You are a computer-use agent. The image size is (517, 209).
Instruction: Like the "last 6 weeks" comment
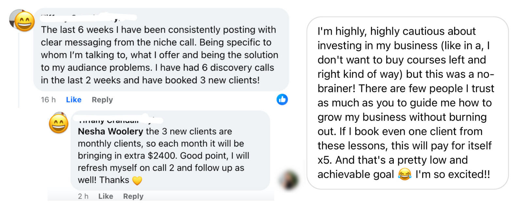click(74, 100)
